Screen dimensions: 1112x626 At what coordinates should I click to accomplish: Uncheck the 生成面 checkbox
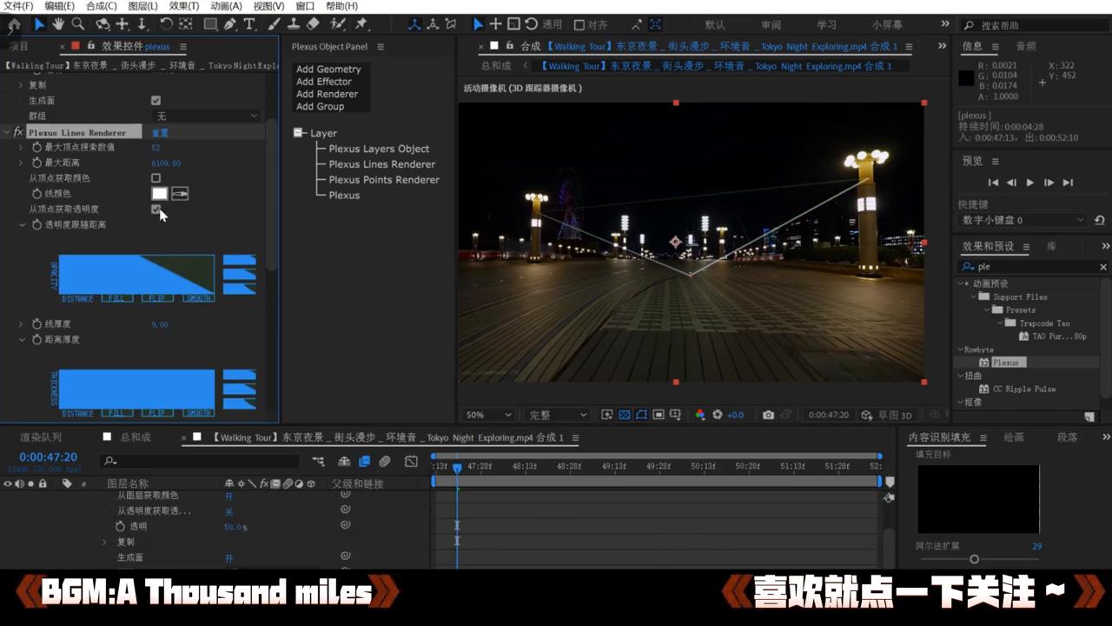tap(156, 101)
